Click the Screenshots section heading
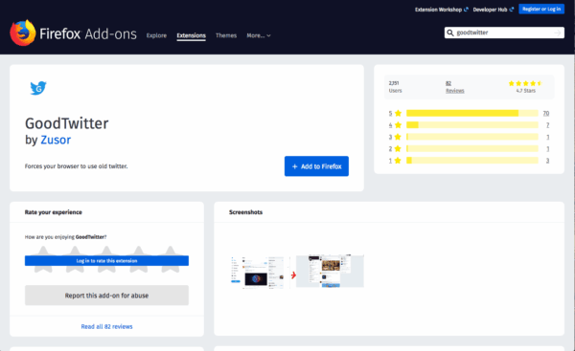Screen dimensions: 575x351 245,212
